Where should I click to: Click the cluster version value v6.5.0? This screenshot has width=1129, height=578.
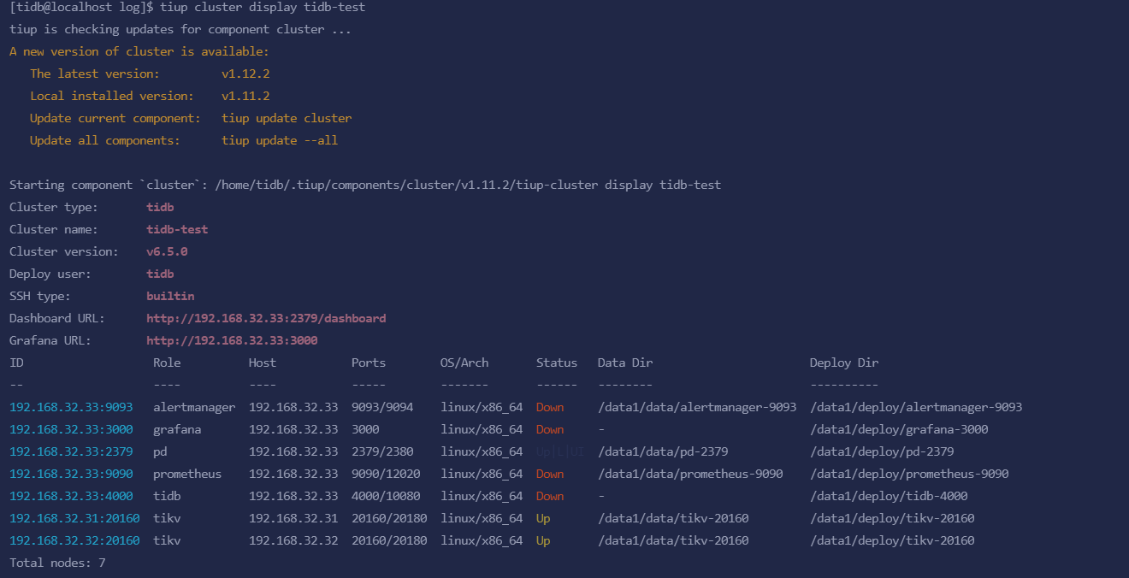[167, 251]
